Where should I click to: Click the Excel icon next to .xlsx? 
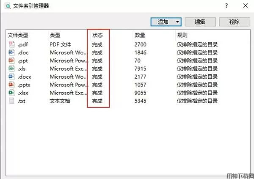click(x=12, y=93)
